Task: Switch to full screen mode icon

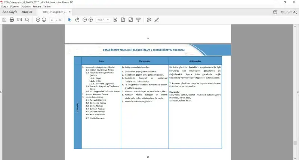Action: pos(130,20)
